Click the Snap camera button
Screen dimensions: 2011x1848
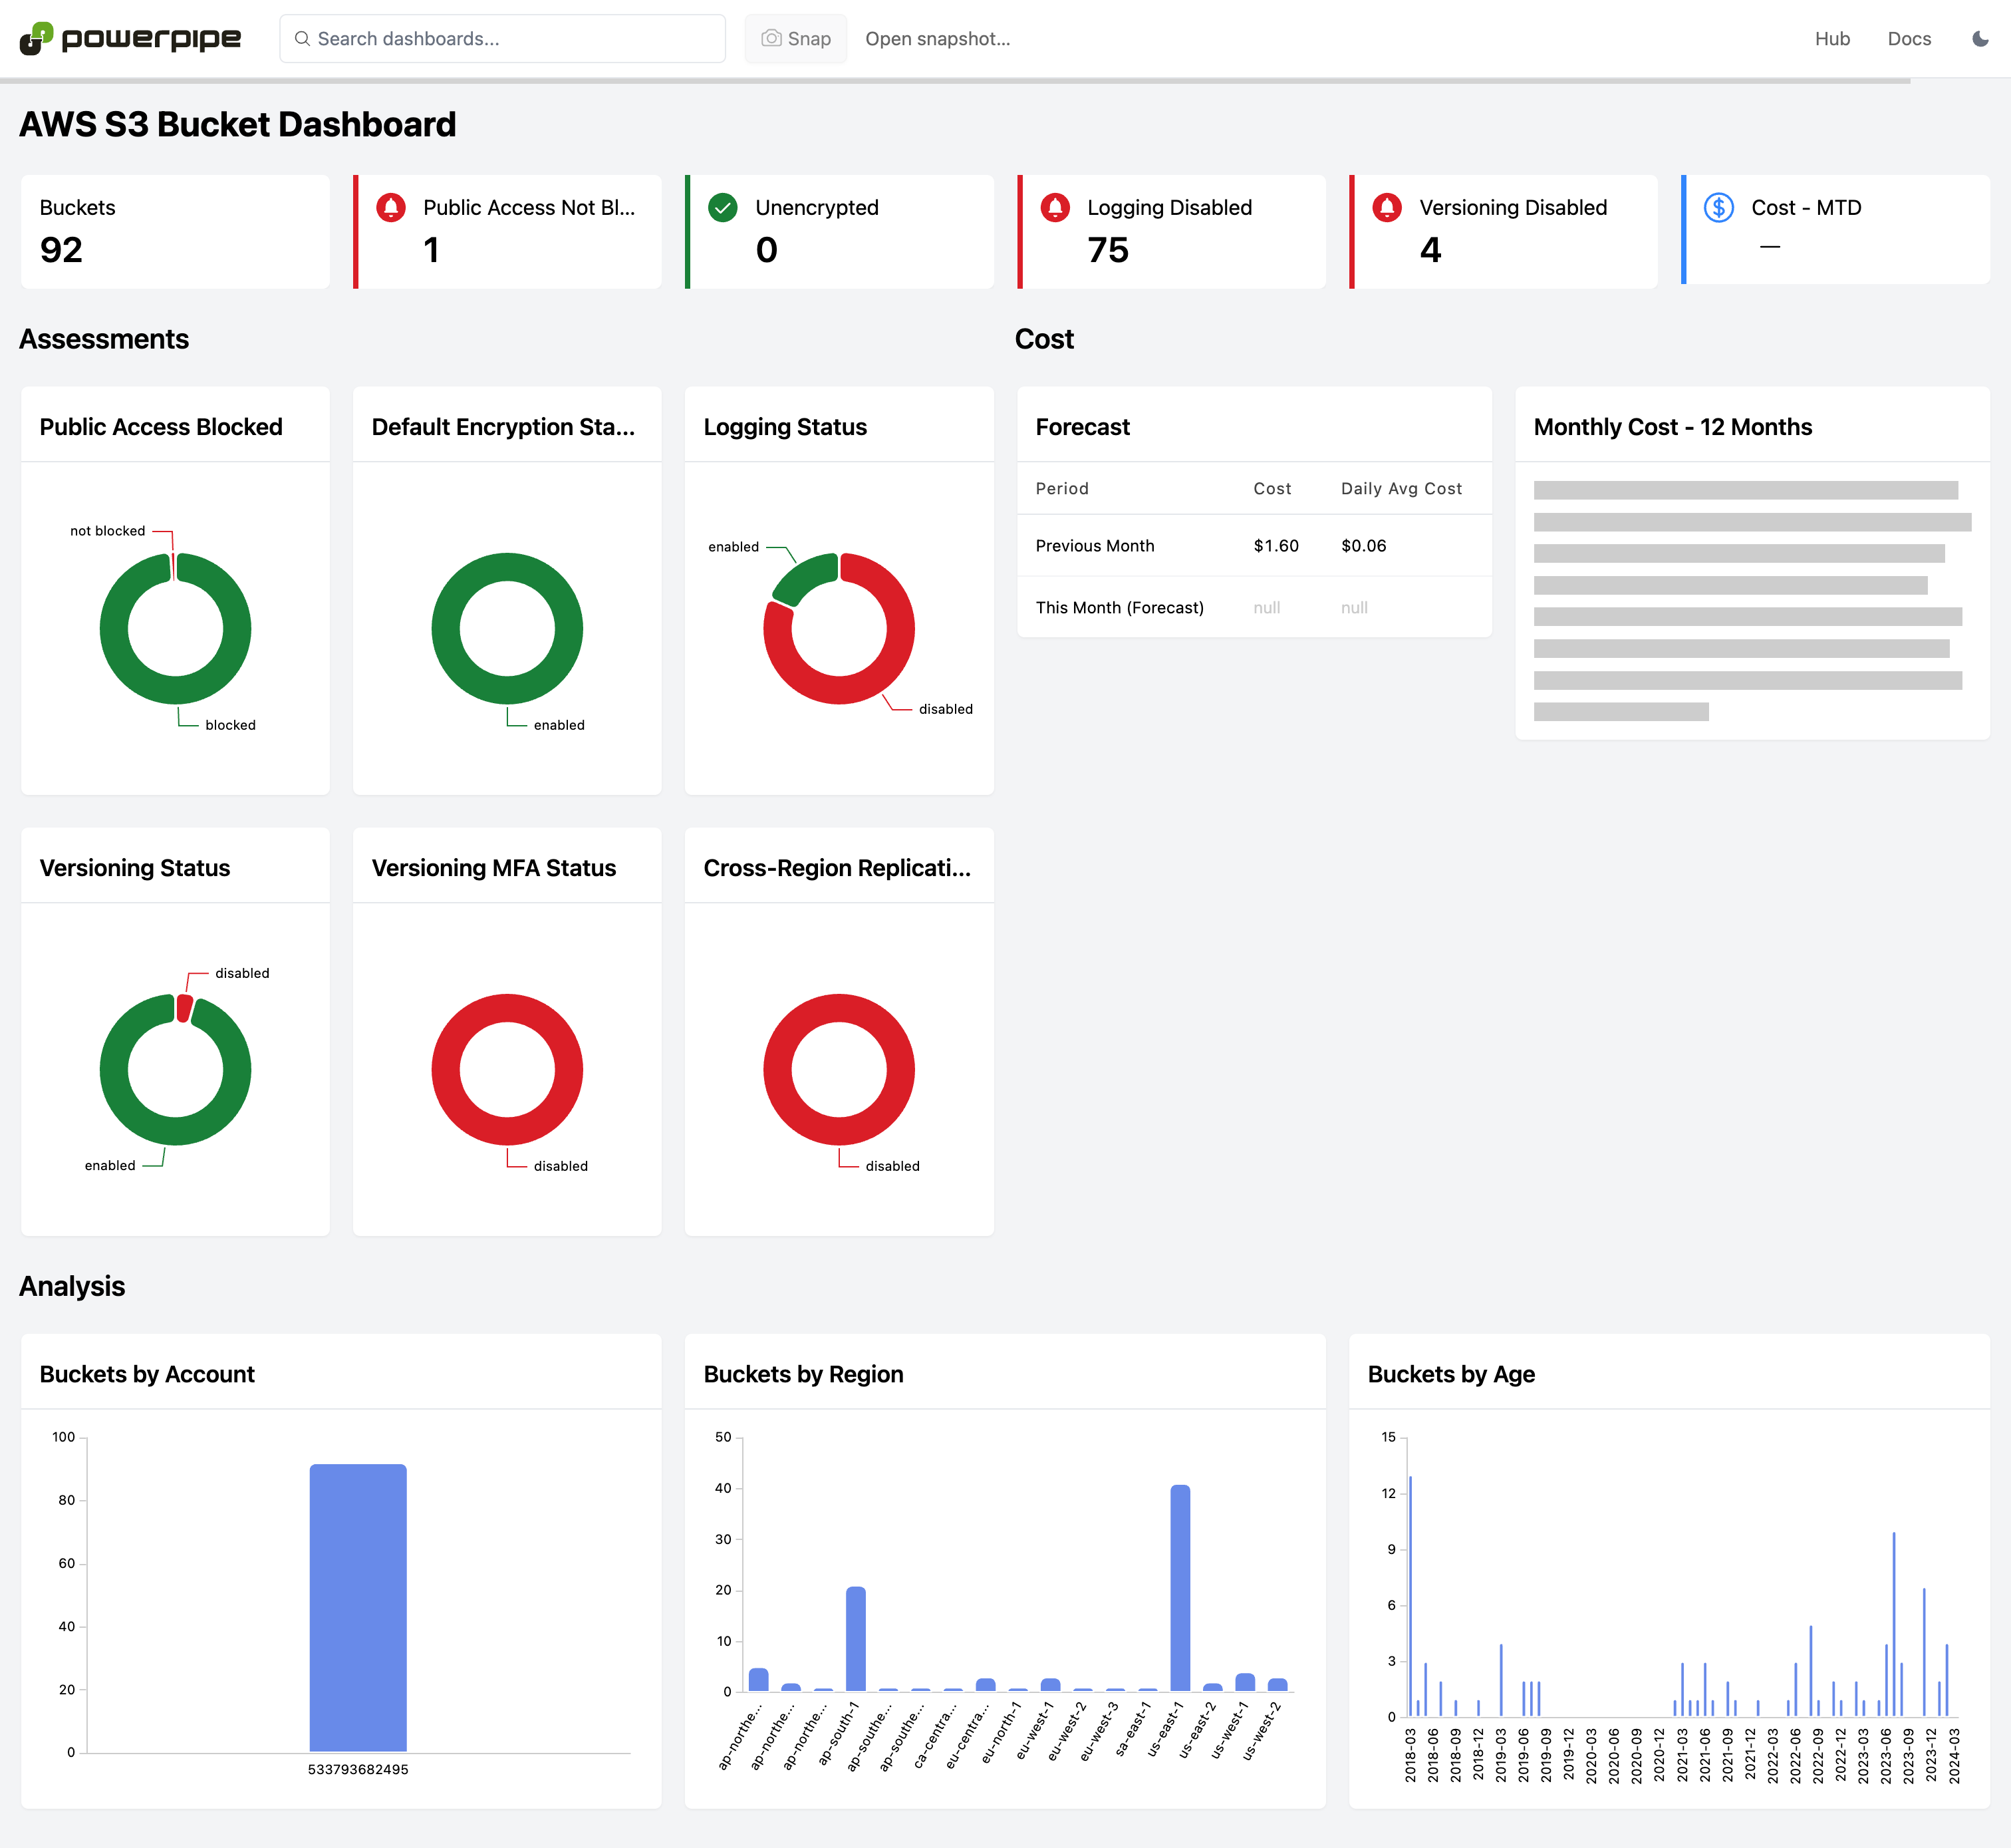795,39
